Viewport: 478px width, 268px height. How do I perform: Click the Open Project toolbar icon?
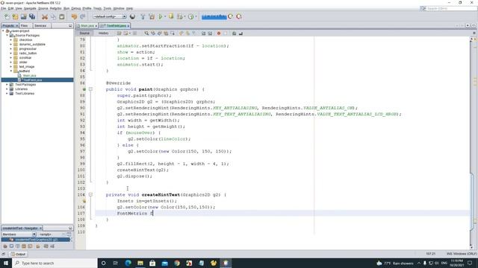[x=23, y=16]
